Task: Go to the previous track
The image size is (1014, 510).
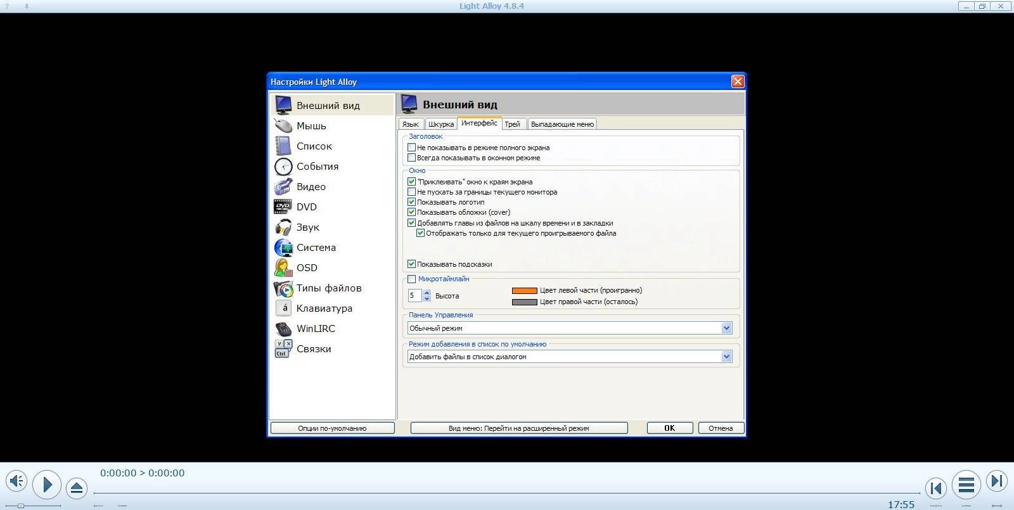Action: (935, 488)
